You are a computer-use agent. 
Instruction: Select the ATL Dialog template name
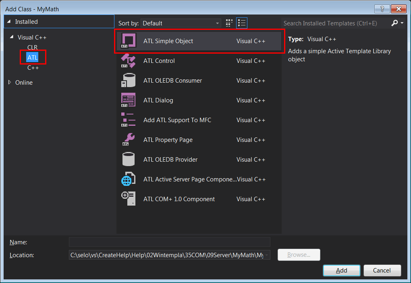pos(158,100)
